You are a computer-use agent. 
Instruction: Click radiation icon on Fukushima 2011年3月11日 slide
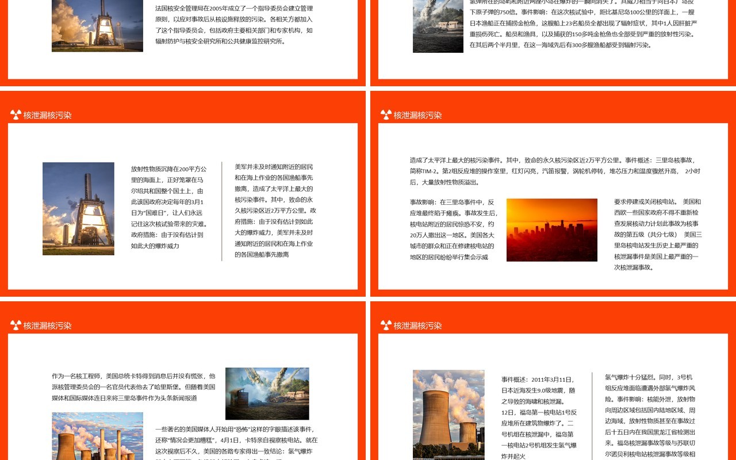click(x=386, y=325)
